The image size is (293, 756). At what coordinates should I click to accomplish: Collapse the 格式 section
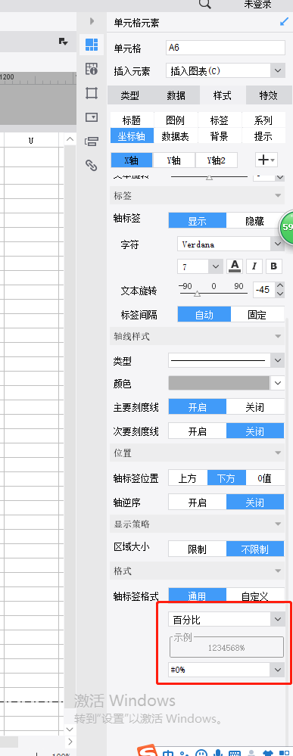coord(278,571)
